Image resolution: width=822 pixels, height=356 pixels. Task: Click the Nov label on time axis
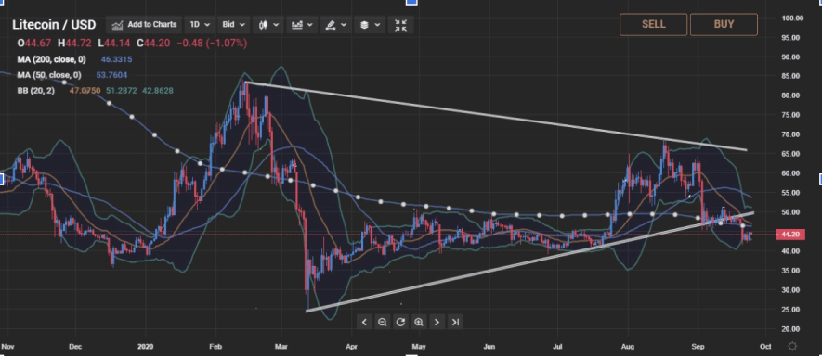7,346
